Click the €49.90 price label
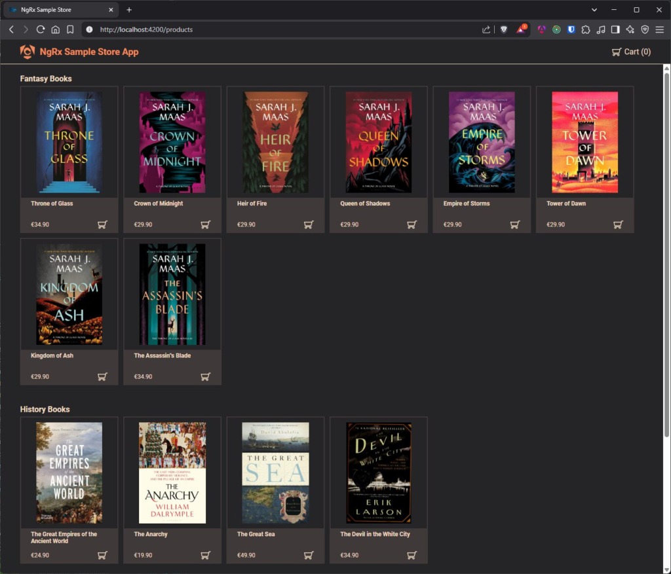The width and height of the screenshot is (671, 574). coord(246,555)
